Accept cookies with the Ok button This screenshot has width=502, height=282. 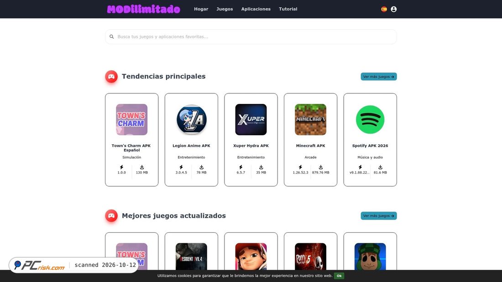(339, 276)
